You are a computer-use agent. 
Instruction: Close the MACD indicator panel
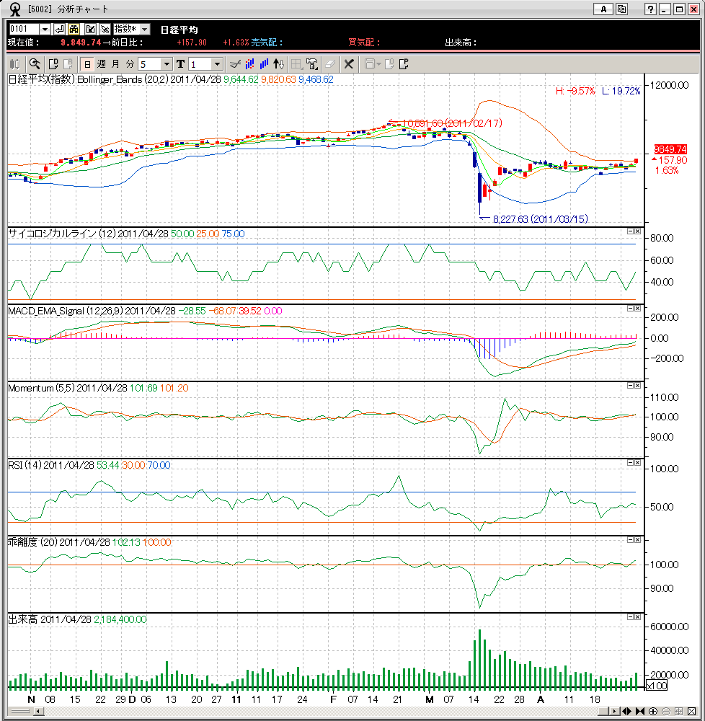637,308
